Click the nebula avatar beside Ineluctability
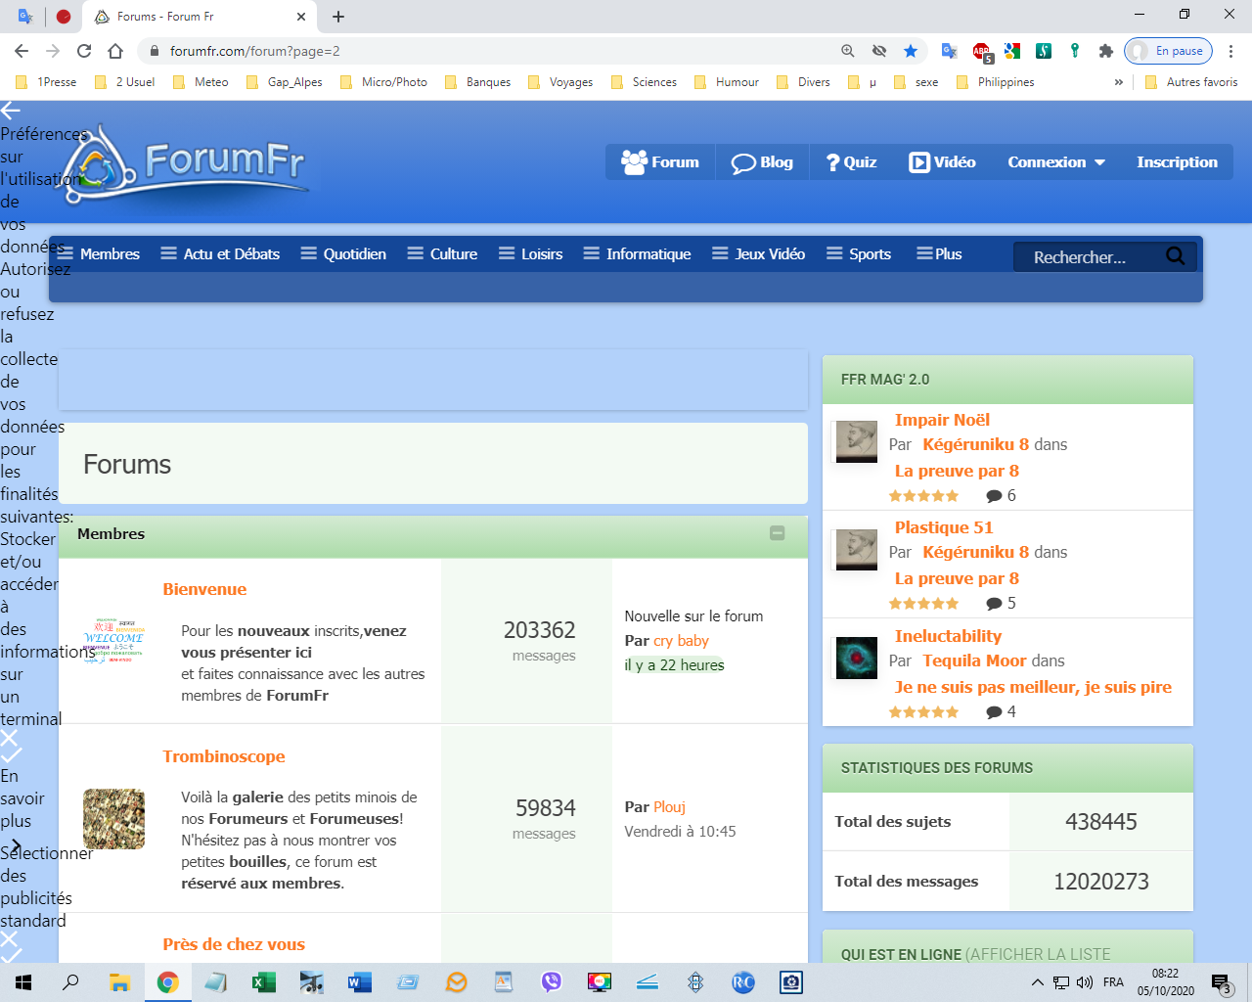This screenshot has height=1002, width=1252. pos(856,658)
